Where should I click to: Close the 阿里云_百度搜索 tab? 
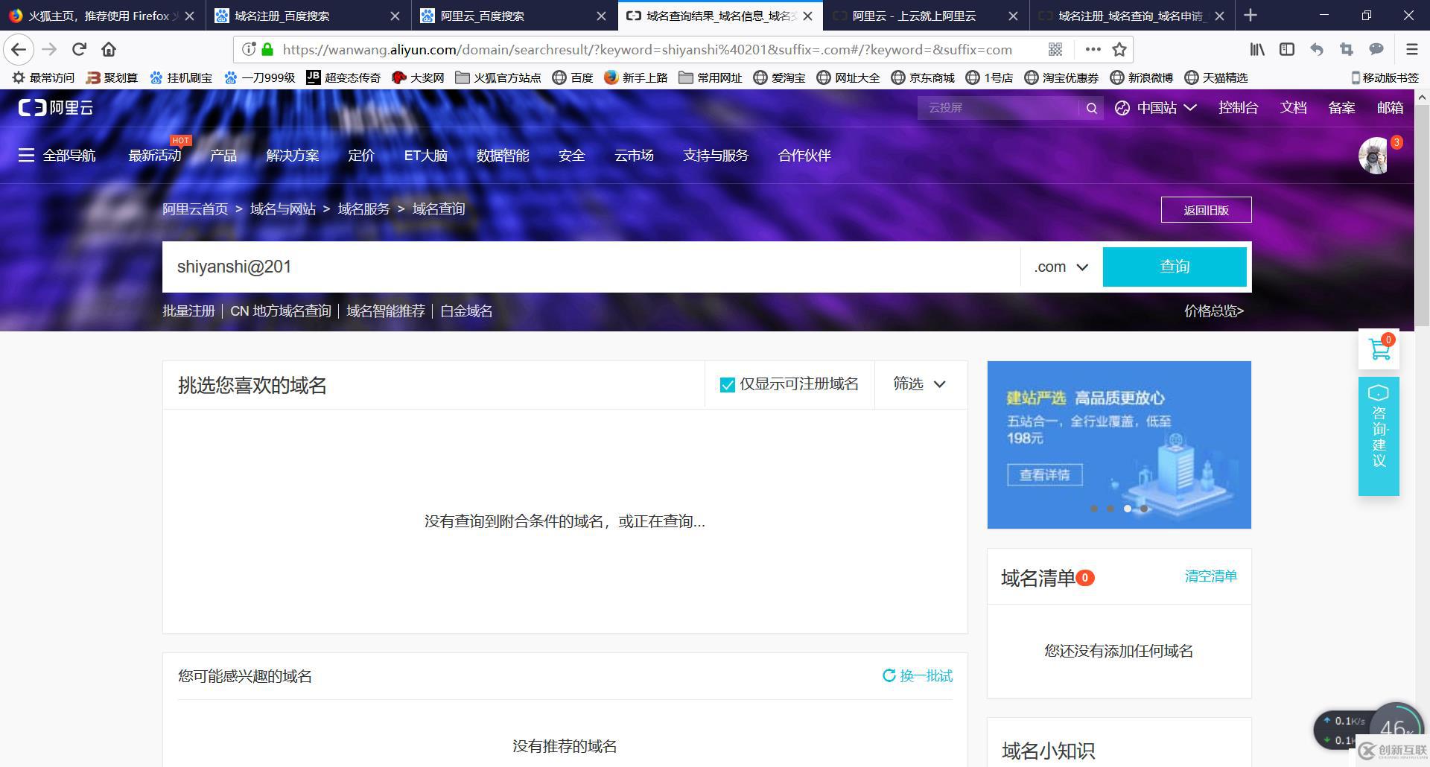click(601, 16)
